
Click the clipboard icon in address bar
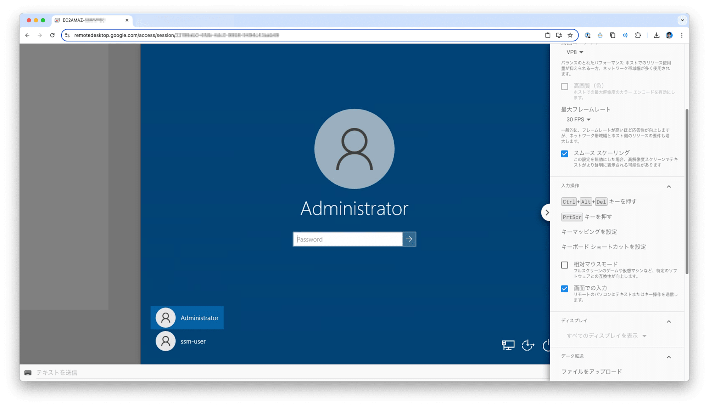point(548,35)
